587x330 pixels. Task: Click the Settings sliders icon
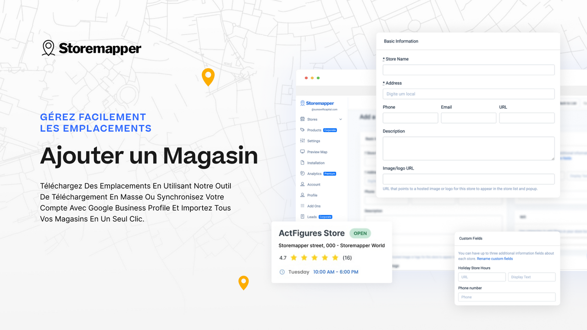point(303,141)
